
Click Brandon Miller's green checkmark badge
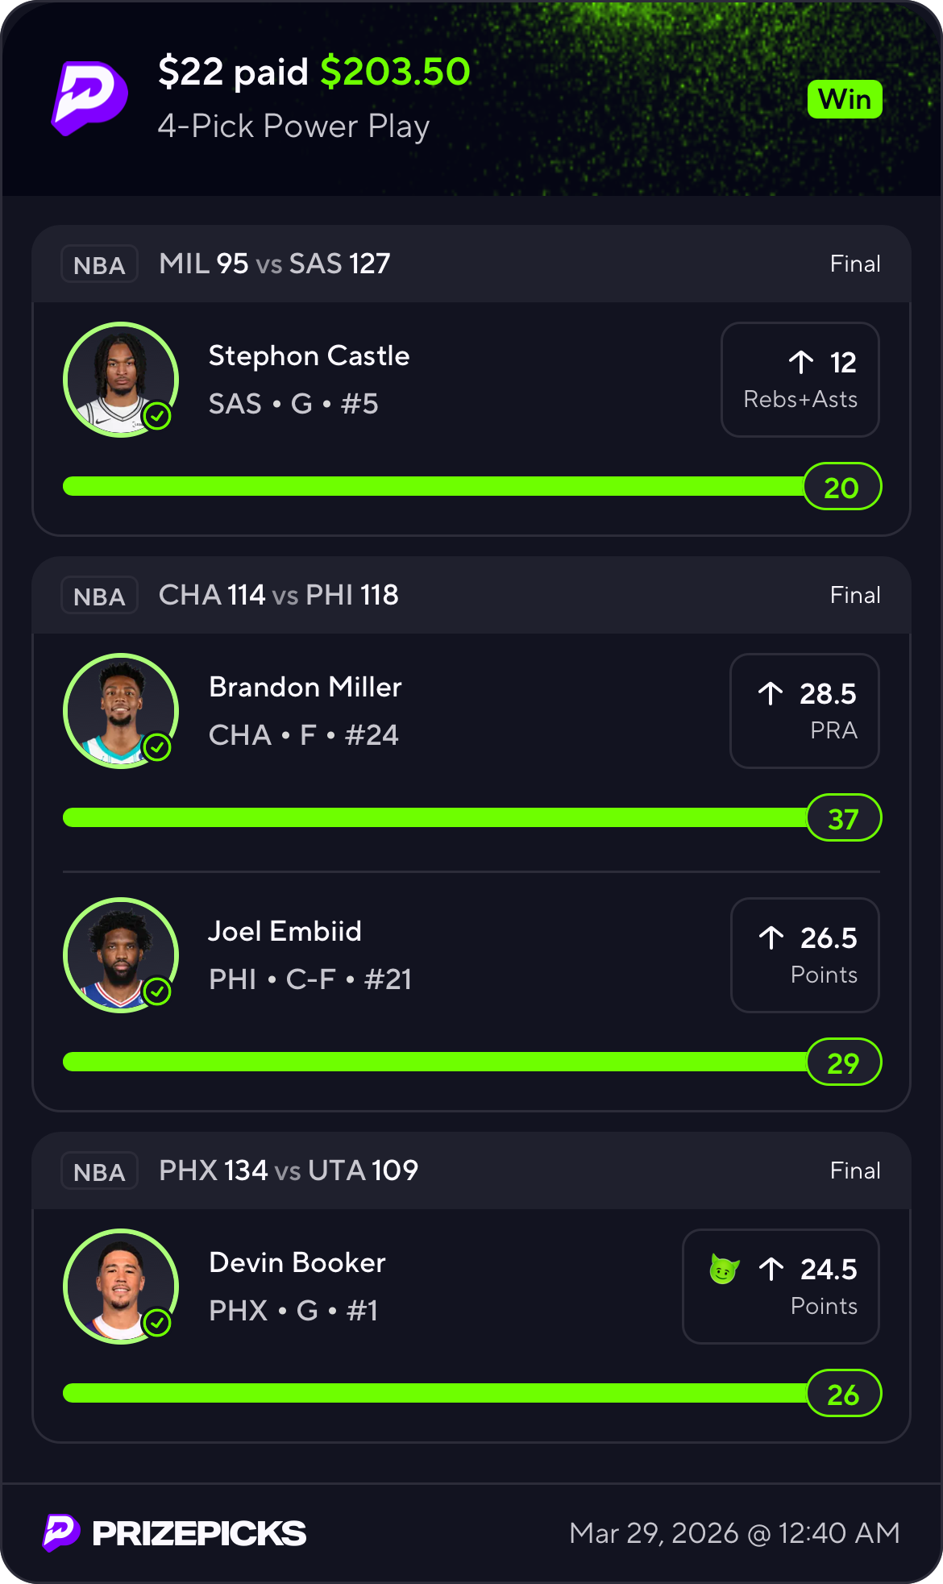(157, 747)
